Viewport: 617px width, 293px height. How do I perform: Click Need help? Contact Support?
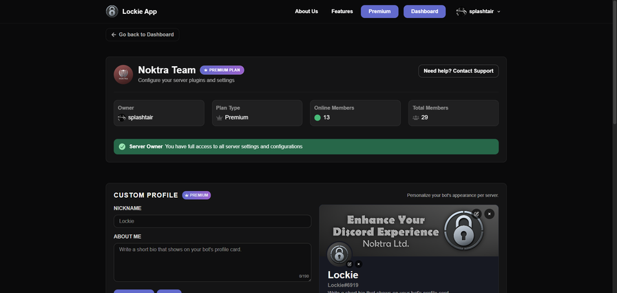coord(458,71)
